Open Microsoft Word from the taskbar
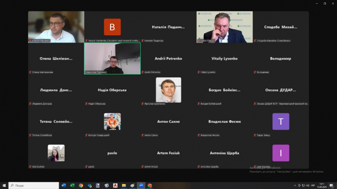Image resolution: width=337 pixels, height=189 pixels. click(64, 185)
